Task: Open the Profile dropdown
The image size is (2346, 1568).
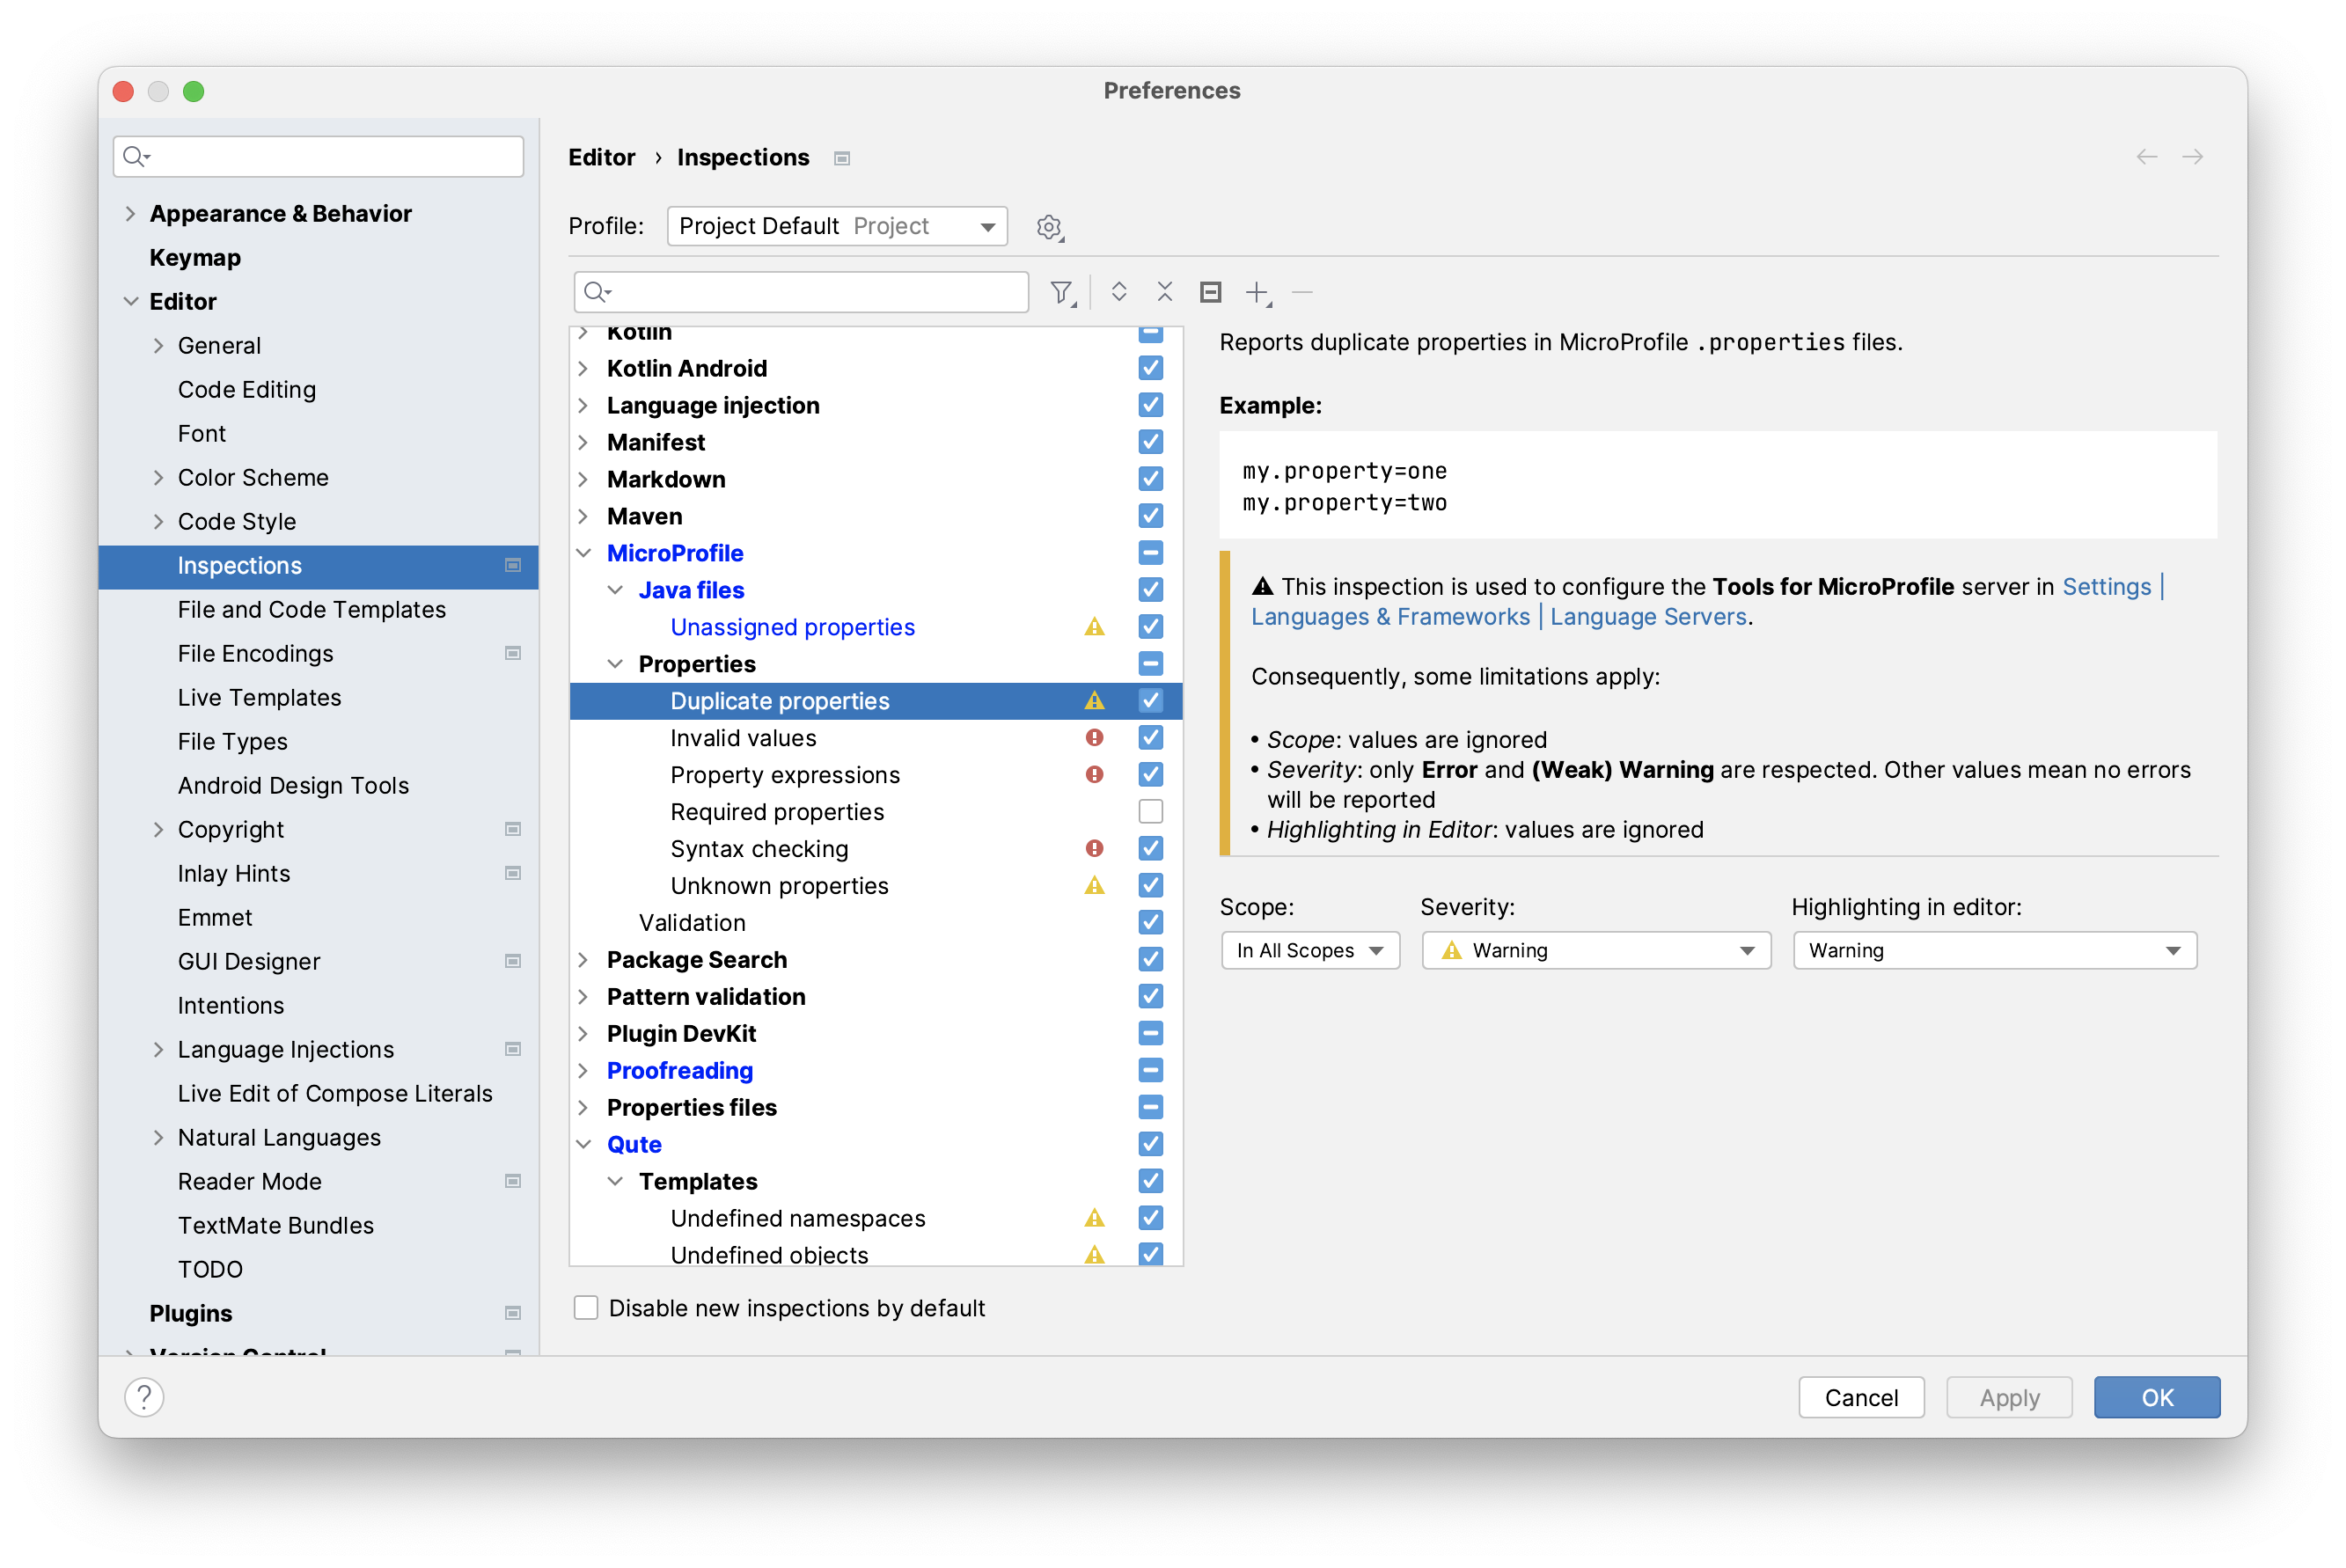Action: (x=837, y=227)
